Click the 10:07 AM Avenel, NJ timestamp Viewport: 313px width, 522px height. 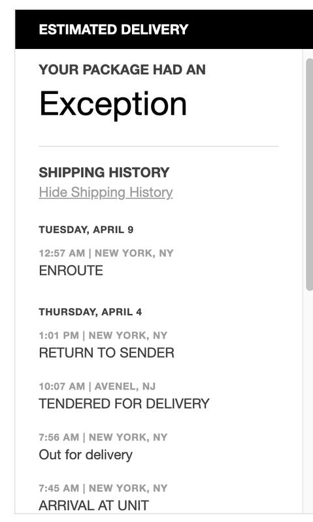(97, 386)
